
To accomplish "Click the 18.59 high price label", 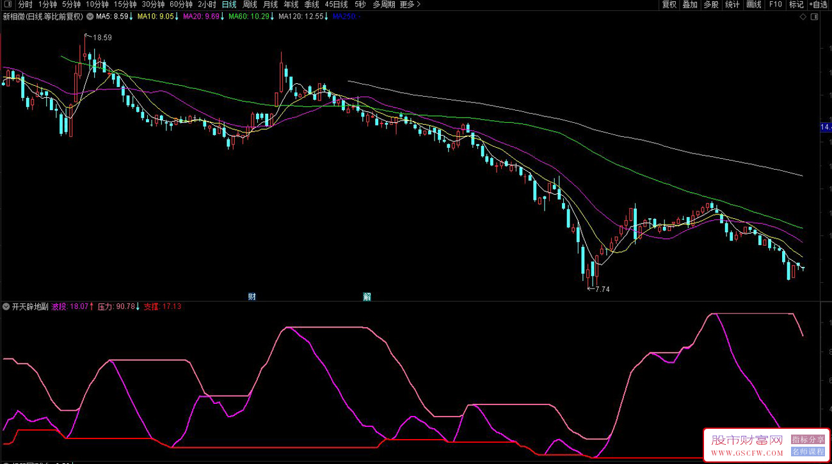I will [x=102, y=38].
